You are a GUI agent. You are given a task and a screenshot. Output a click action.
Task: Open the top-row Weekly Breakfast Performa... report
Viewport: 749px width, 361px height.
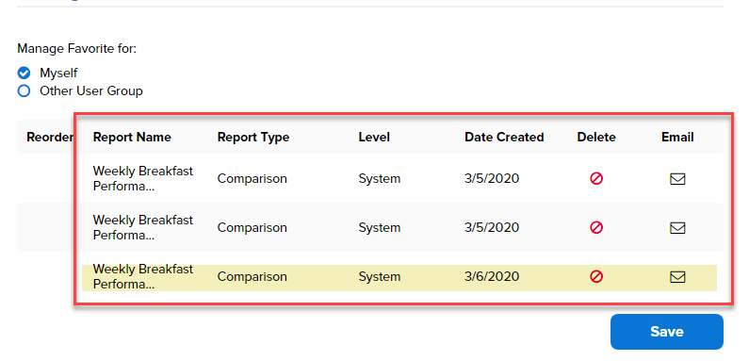coord(143,178)
